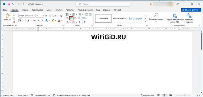The width and height of the screenshot is (203, 97).
Task: Expand the styles gallery with More arrow
Action: click(x=145, y=21)
